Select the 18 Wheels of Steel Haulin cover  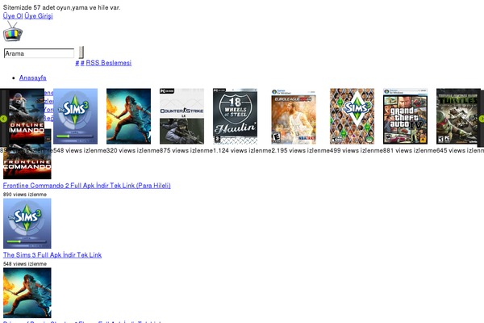[x=235, y=116]
